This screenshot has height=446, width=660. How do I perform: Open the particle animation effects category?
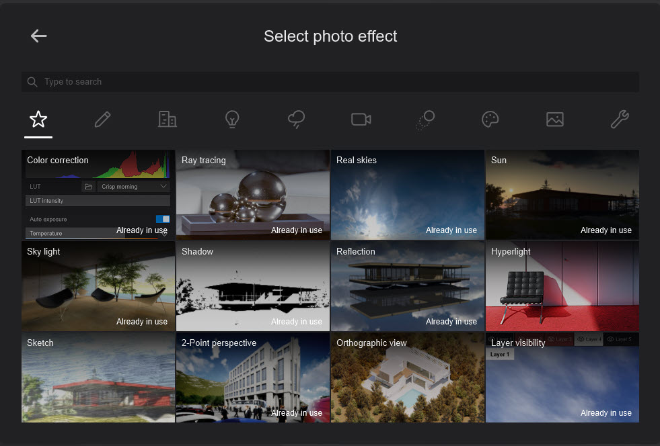[x=425, y=120]
